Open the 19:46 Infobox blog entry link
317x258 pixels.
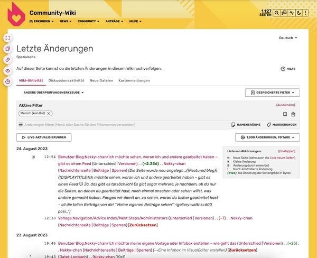tap(147, 243)
